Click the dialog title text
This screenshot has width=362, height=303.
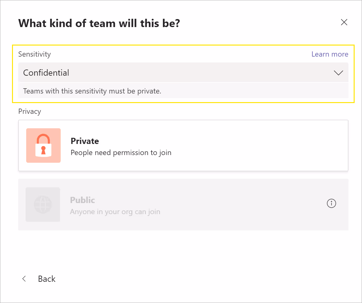pyautogui.click(x=99, y=23)
